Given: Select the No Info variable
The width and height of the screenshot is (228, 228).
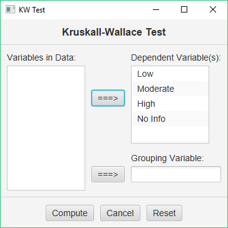Looking at the screenshot, I should coord(170,119).
